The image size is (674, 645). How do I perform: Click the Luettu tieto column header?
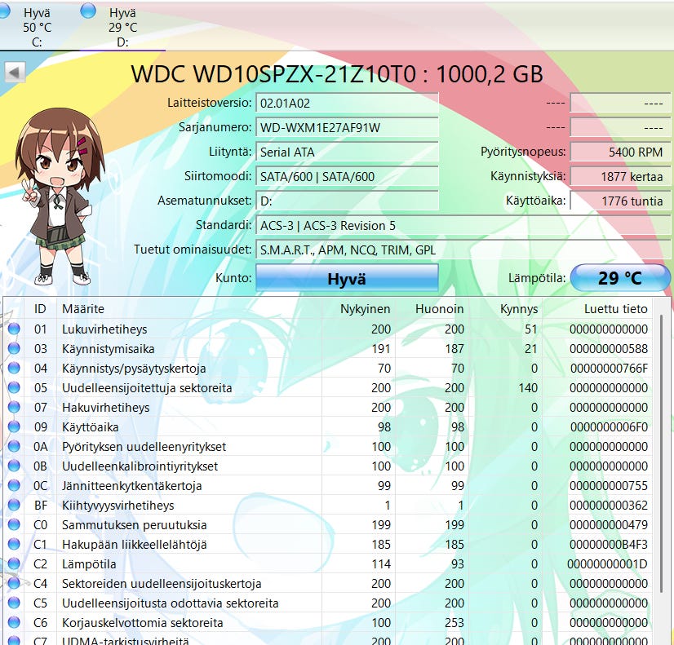pyautogui.click(x=615, y=309)
